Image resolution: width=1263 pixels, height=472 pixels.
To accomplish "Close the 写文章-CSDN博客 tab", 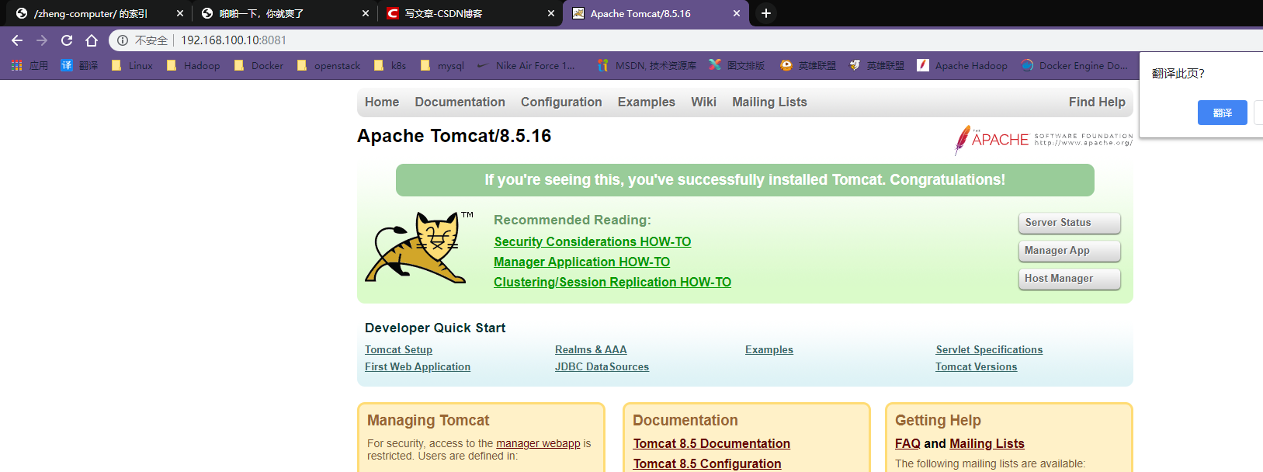I will [x=551, y=13].
